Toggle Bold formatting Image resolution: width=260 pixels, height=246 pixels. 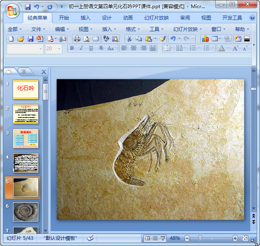click(x=72, y=48)
